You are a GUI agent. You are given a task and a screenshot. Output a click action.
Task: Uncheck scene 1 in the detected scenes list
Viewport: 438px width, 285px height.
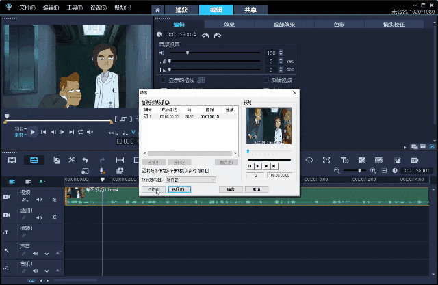[146, 116]
